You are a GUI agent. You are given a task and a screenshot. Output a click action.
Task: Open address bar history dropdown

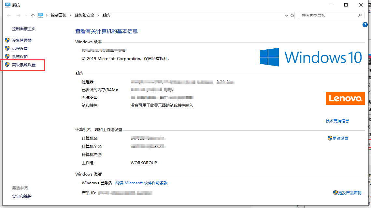click(287, 16)
